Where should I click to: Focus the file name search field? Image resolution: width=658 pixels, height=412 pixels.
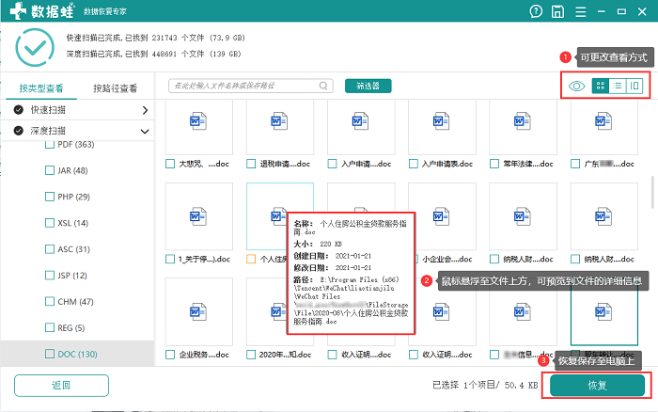[x=251, y=86]
